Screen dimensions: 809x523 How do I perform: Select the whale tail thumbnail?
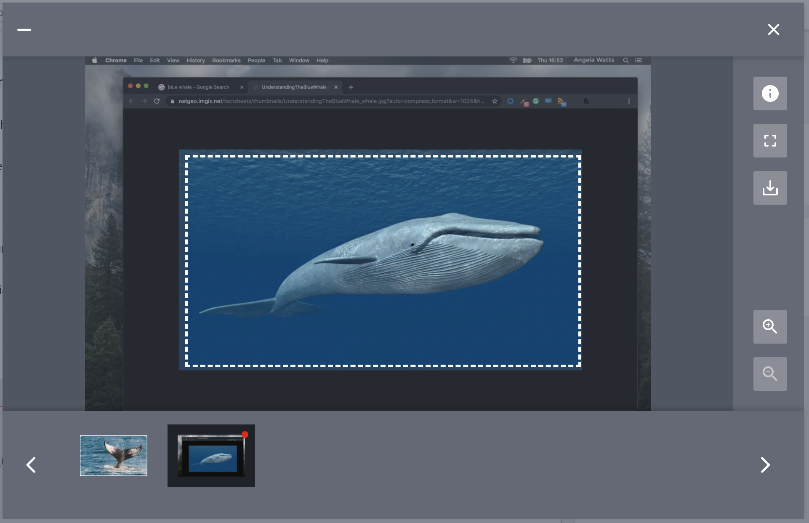(x=114, y=456)
